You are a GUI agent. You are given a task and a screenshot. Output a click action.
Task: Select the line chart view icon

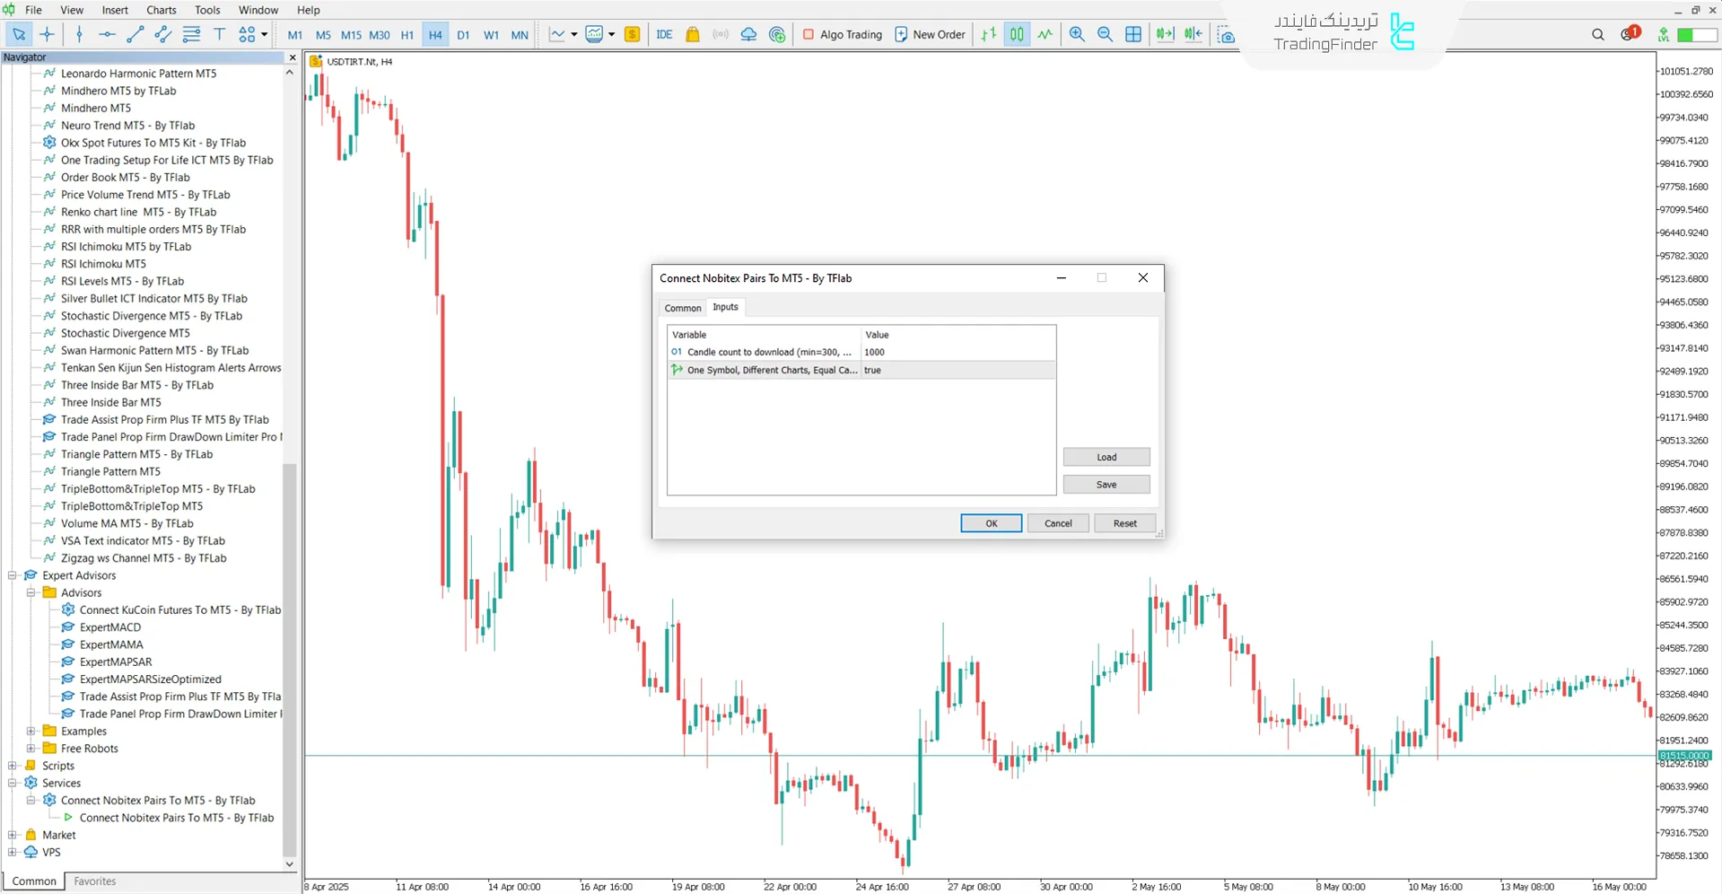coord(1045,34)
